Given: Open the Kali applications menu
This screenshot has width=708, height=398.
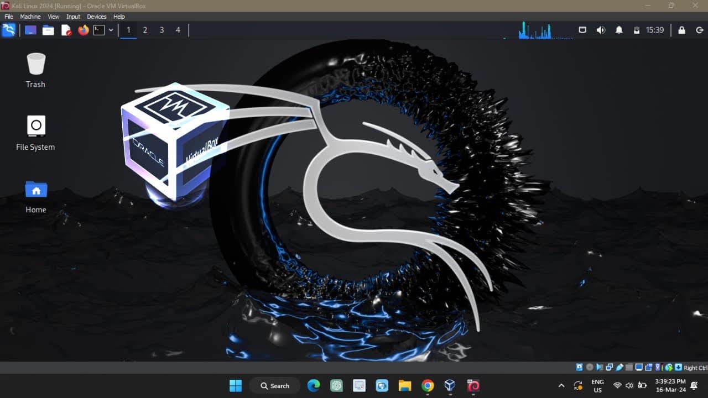Looking at the screenshot, I should pyautogui.click(x=9, y=30).
